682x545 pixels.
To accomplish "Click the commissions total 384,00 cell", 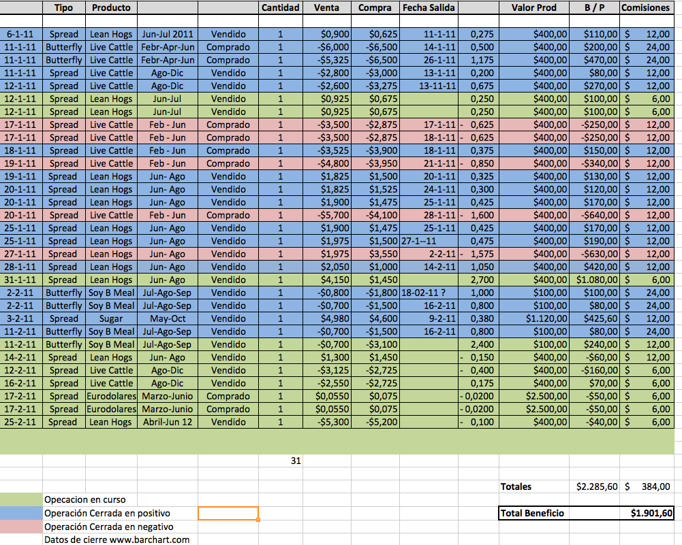I will coord(646,486).
